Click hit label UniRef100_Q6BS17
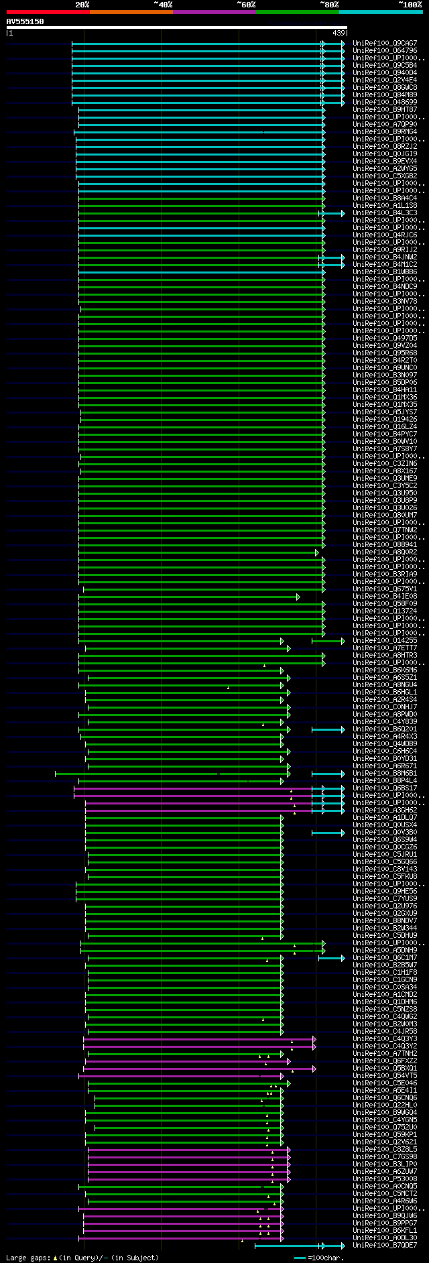This screenshot has height=1263, width=429. [385, 788]
